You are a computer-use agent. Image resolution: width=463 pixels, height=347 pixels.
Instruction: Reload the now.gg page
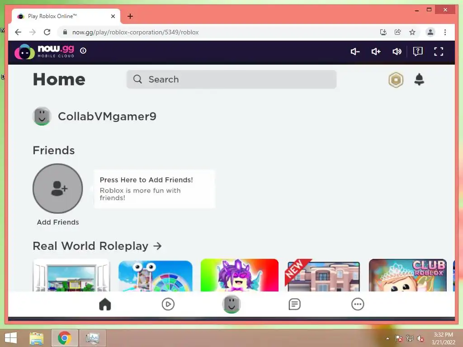point(47,32)
